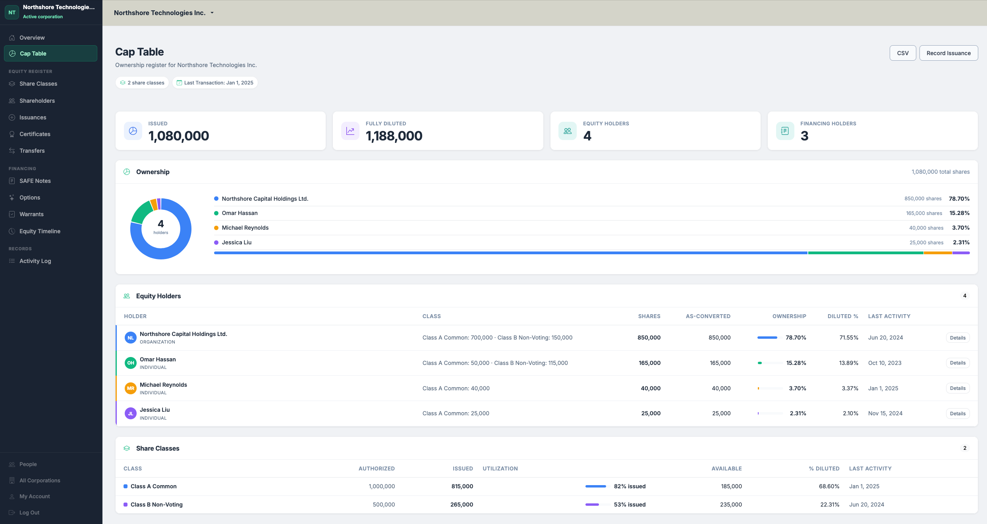Open the SAFE Notes menu item
The width and height of the screenshot is (987, 524).
[35, 181]
